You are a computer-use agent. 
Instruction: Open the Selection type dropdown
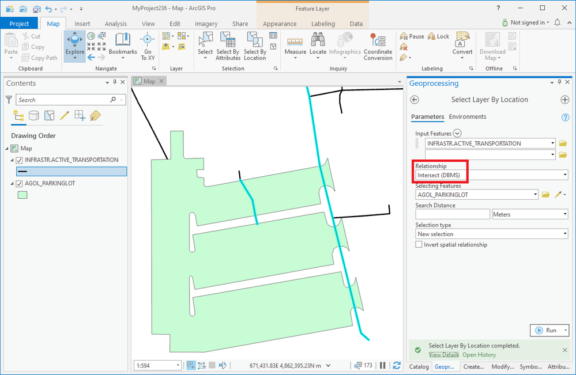[491, 233]
